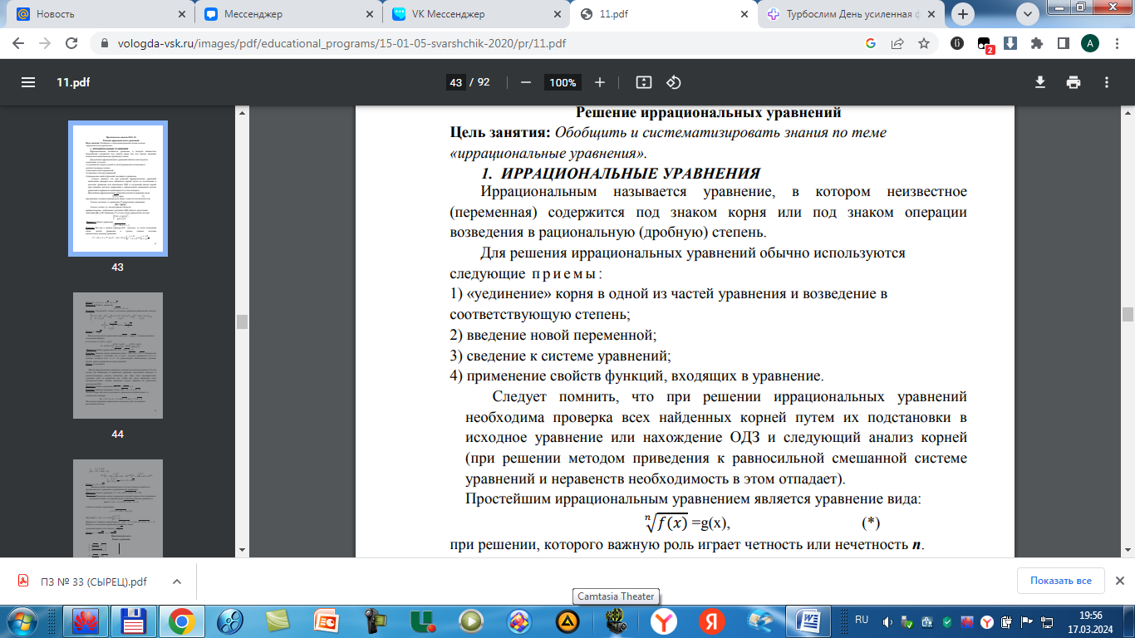
Task: Click the document vertical scrollbar handle
Action: (x=1128, y=314)
